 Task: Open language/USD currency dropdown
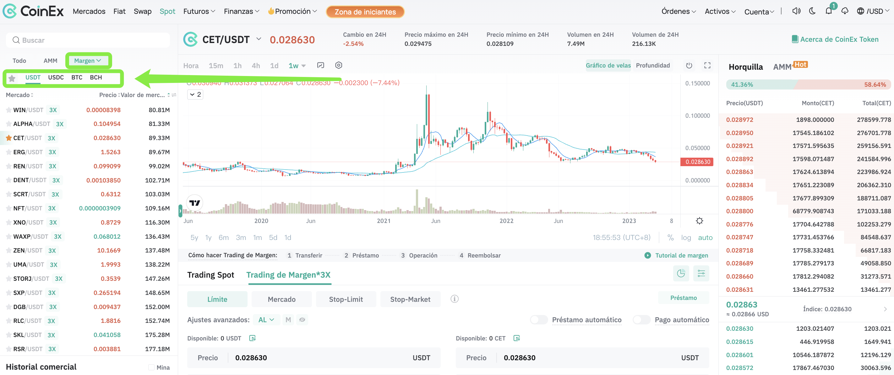pyautogui.click(x=873, y=11)
